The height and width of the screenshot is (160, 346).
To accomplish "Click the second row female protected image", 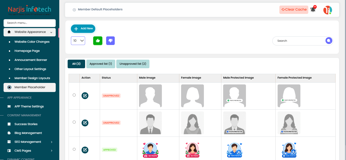I will pos(289,123).
